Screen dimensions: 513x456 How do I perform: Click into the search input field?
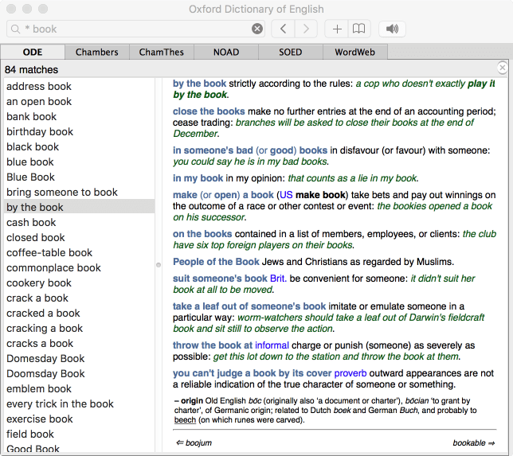click(137, 29)
